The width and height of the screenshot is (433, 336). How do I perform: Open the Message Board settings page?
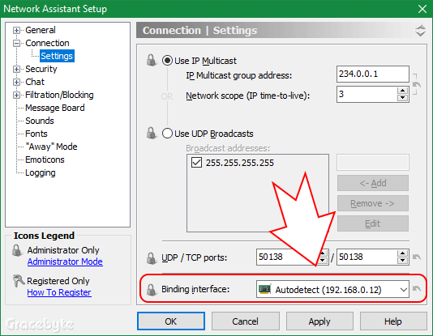pos(55,108)
